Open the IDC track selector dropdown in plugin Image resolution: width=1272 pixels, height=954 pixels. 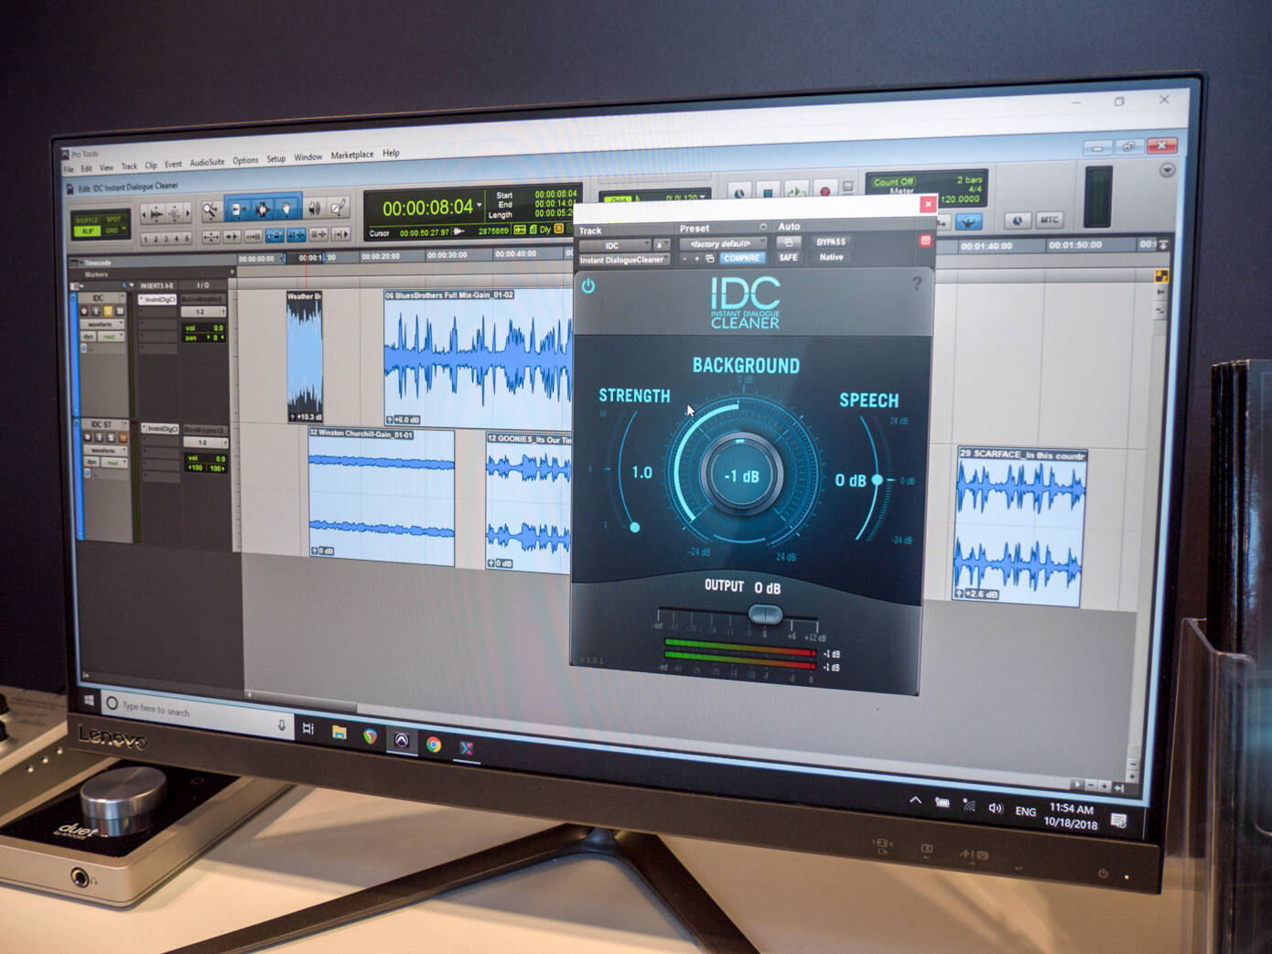coord(615,245)
